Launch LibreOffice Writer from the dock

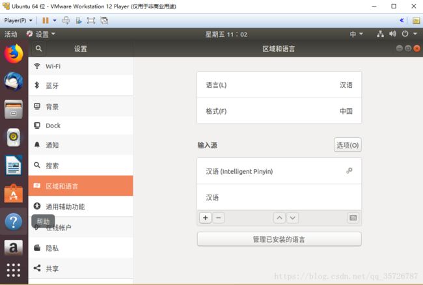tap(14, 165)
